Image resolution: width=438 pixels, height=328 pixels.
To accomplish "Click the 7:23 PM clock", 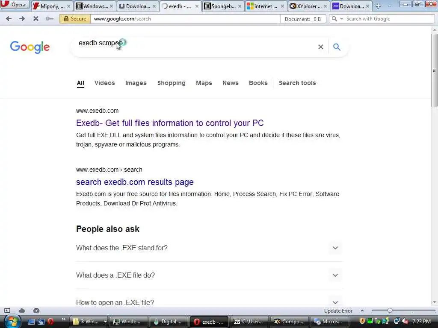I will pyautogui.click(x=421, y=321).
